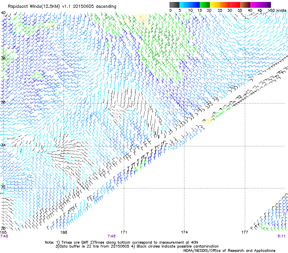Click the '36' latitude label
288x253 pixels.
coord(3,102)
